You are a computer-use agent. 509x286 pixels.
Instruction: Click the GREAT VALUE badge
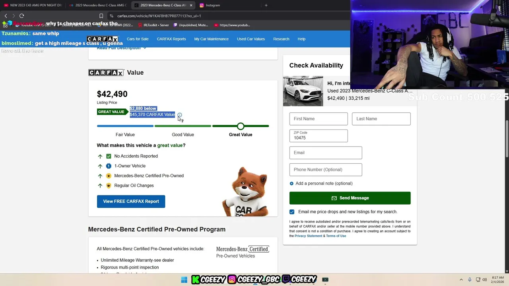pyautogui.click(x=112, y=112)
